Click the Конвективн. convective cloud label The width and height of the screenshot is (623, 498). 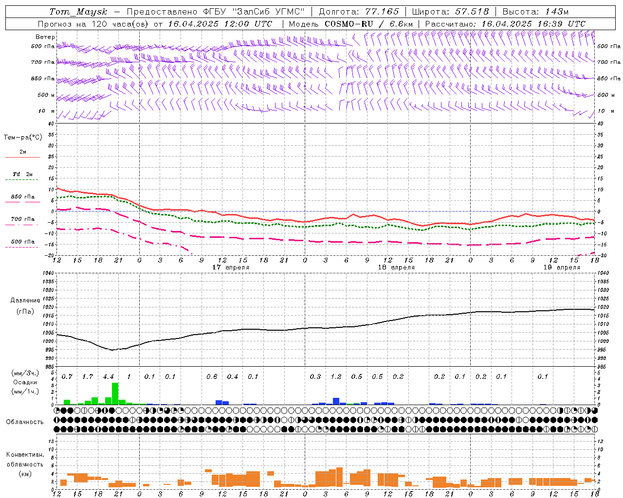[25, 455]
